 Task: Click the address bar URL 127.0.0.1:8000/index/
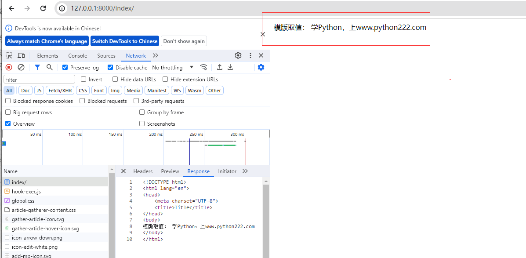(102, 8)
